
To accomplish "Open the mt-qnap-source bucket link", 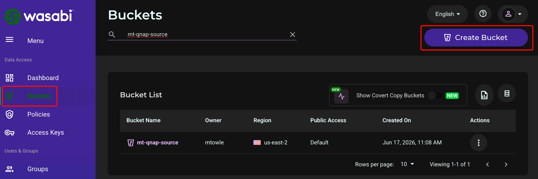I will [x=158, y=142].
